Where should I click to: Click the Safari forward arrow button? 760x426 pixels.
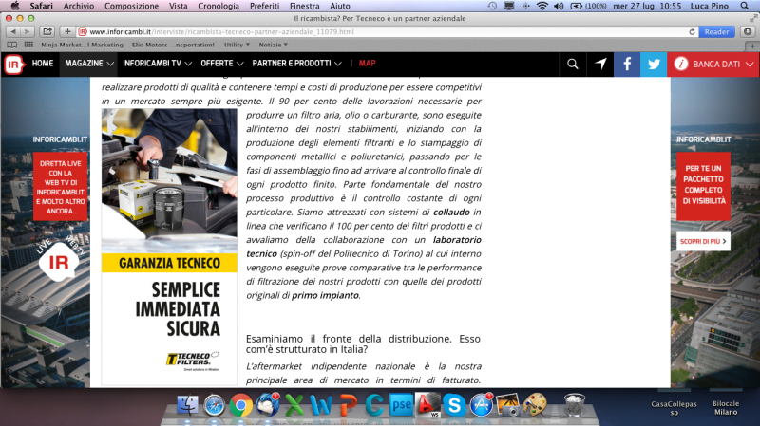pos(28,31)
